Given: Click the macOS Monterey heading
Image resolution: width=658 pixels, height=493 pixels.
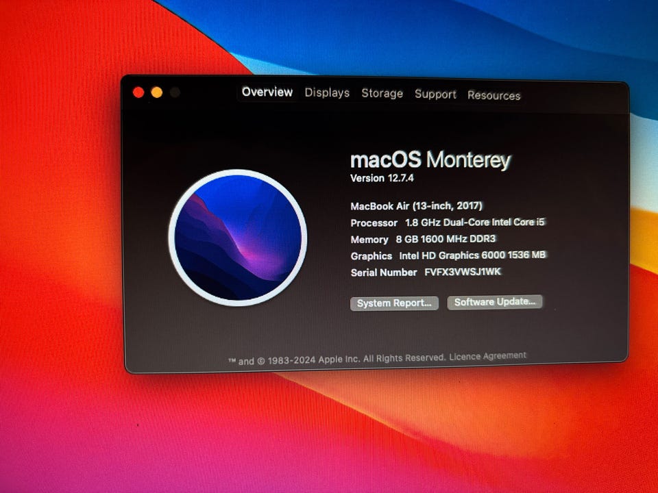Looking at the screenshot, I should tap(430, 160).
